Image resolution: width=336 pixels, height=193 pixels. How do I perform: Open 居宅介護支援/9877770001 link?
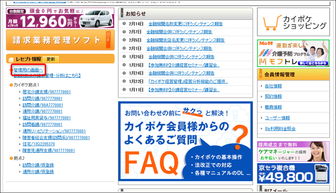pos(47,92)
